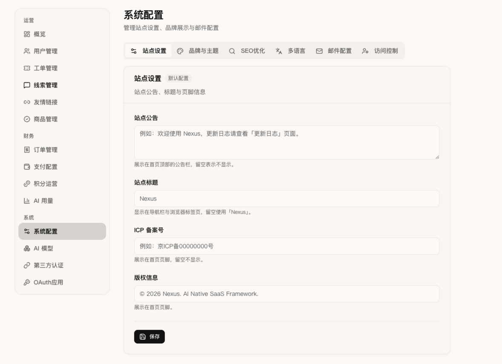Viewport: 502px width, 364px height.
Task: Open 支付配置 in the sidebar
Action: pyautogui.click(x=62, y=167)
